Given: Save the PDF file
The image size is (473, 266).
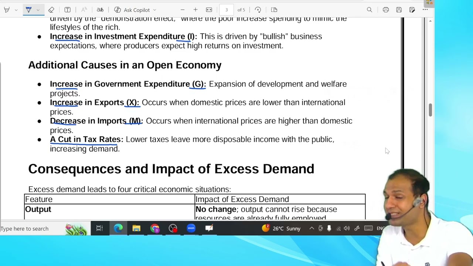Looking at the screenshot, I should 399,10.
